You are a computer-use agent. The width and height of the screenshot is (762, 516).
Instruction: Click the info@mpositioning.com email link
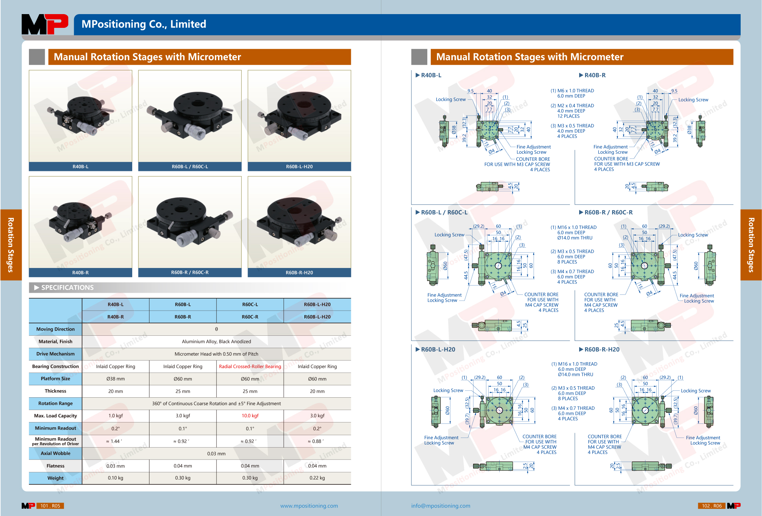tap(440, 506)
